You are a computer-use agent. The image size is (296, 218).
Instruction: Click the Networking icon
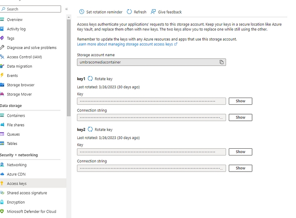pyautogui.click(x=2, y=165)
